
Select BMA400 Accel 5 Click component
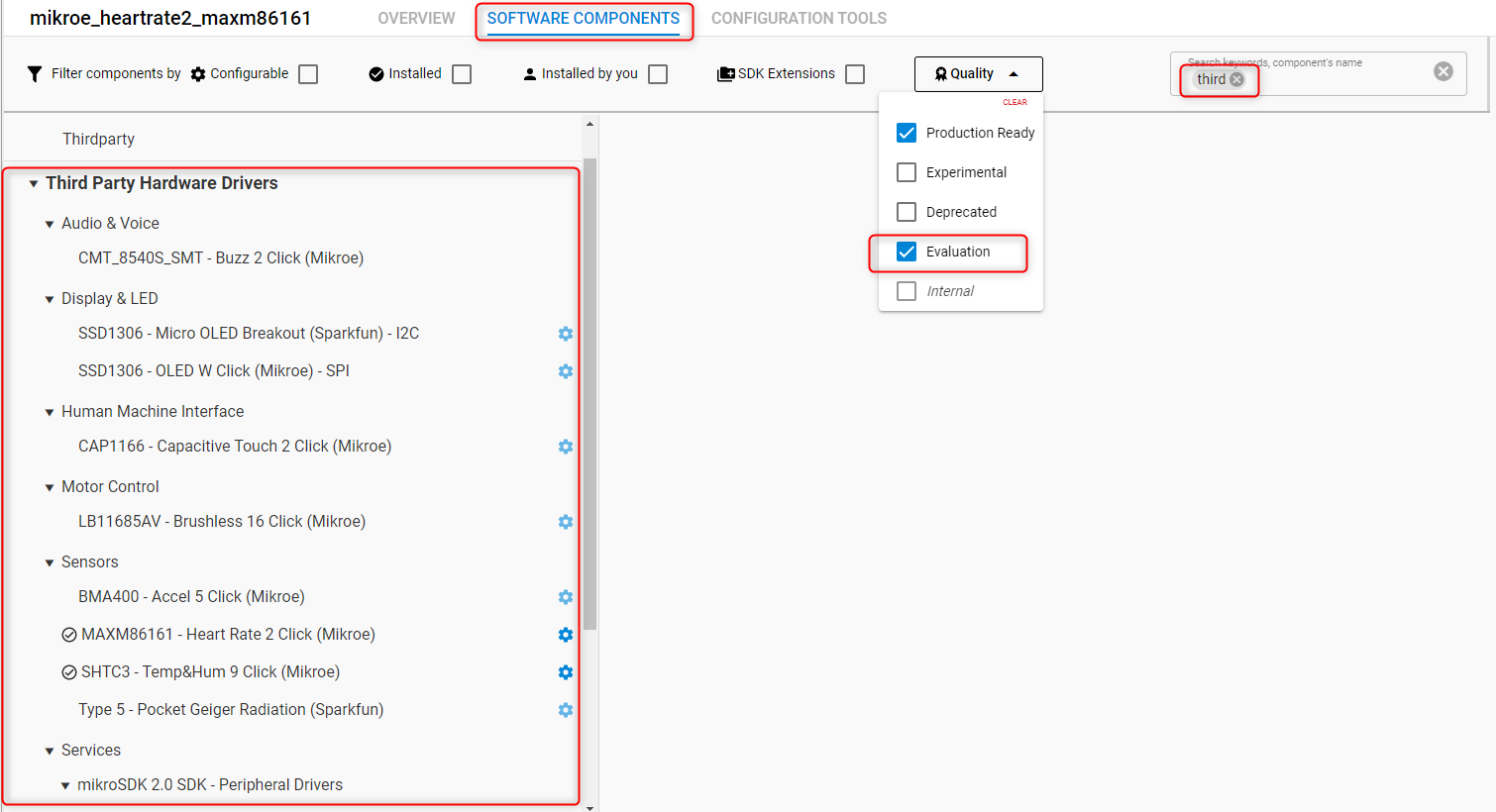point(191,597)
